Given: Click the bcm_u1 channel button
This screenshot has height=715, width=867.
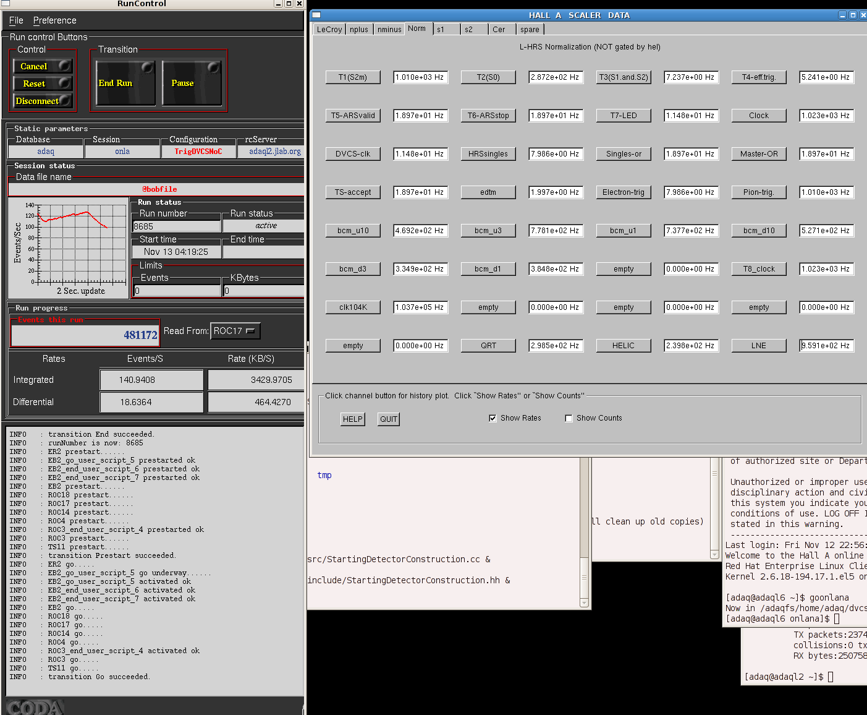Looking at the screenshot, I should tap(624, 231).
